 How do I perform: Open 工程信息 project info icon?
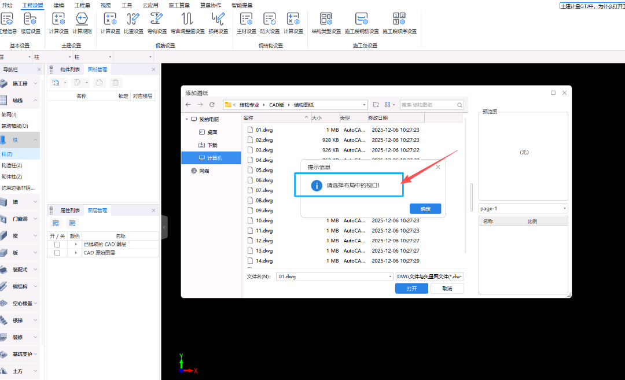tap(7, 19)
